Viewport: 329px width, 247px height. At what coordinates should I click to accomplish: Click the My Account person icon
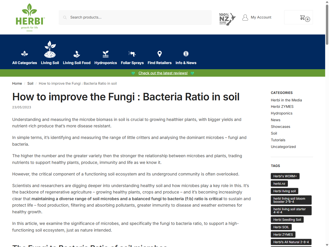point(245,17)
